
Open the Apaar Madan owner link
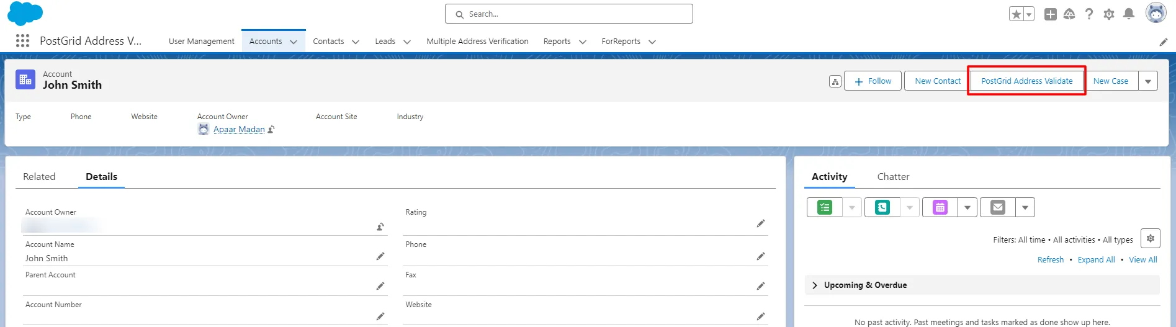tap(239, 129)
